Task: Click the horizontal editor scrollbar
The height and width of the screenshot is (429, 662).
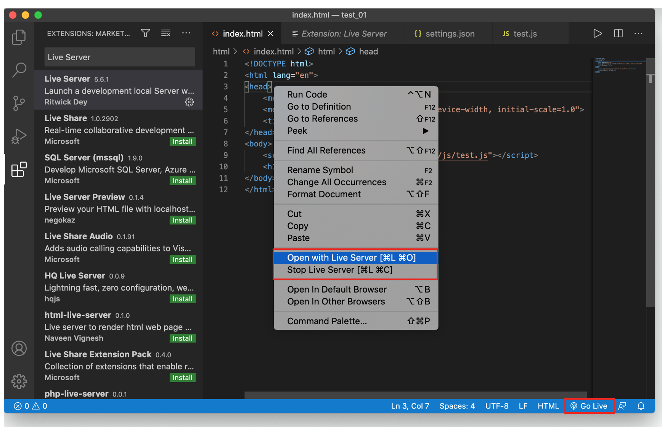Action: coord(415,395)
